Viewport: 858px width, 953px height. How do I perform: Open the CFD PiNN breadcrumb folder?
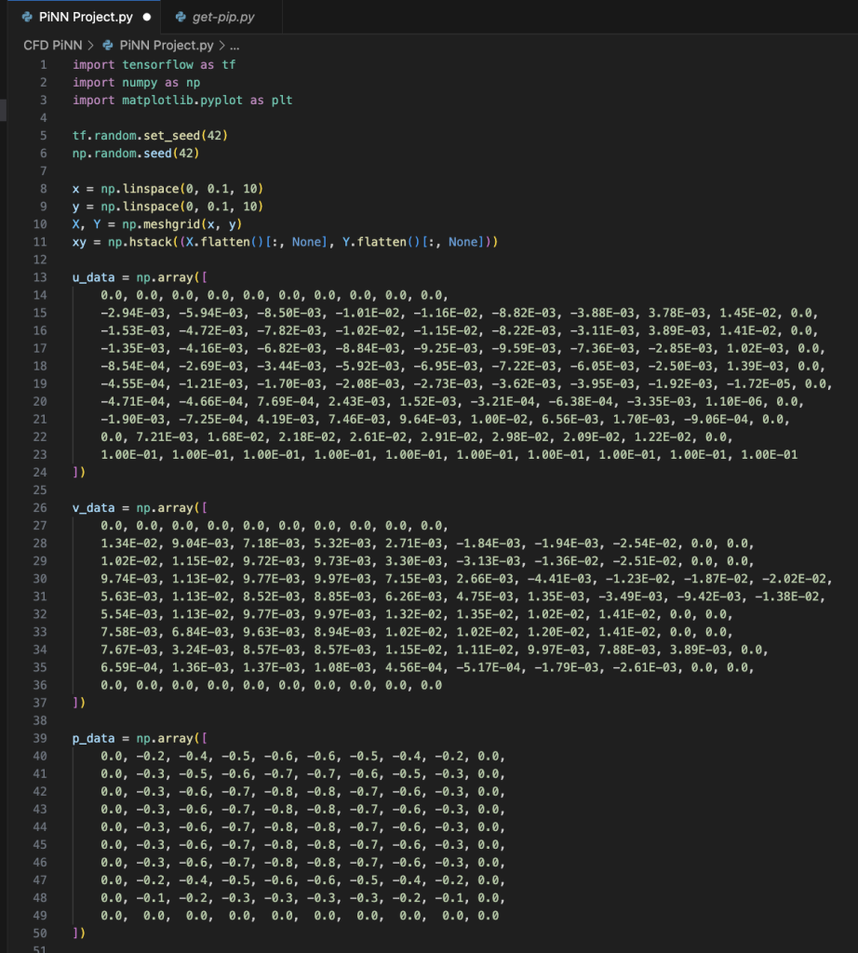[x=52, y=44]
